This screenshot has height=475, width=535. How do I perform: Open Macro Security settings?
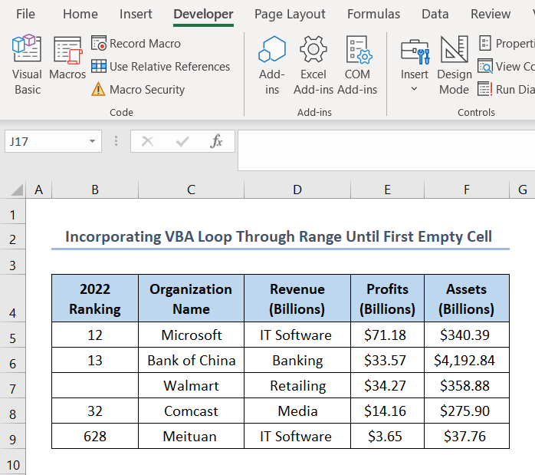click(138, 90)
